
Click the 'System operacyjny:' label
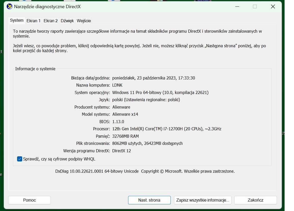[x=92, y=92]
